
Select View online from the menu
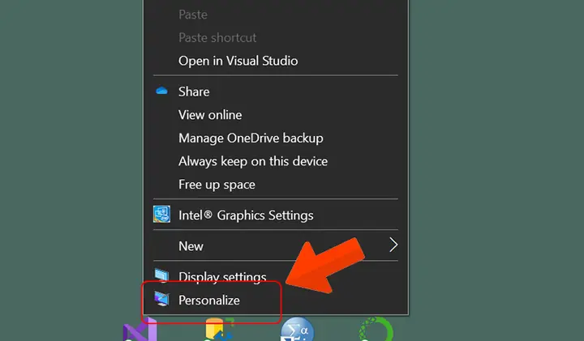click(x=210, y=115)
